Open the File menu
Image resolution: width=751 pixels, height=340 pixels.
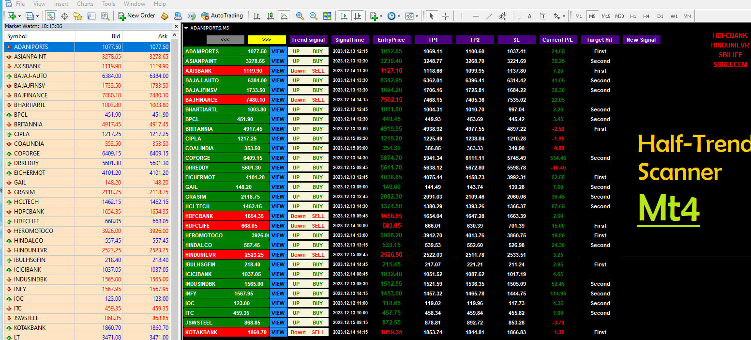[x=20, y=4]
